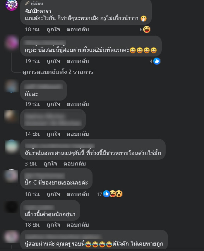This screenshot has width=204, height=251.
Task: Click the blue thumbs-up reaction showing 4
Action: 157,61
